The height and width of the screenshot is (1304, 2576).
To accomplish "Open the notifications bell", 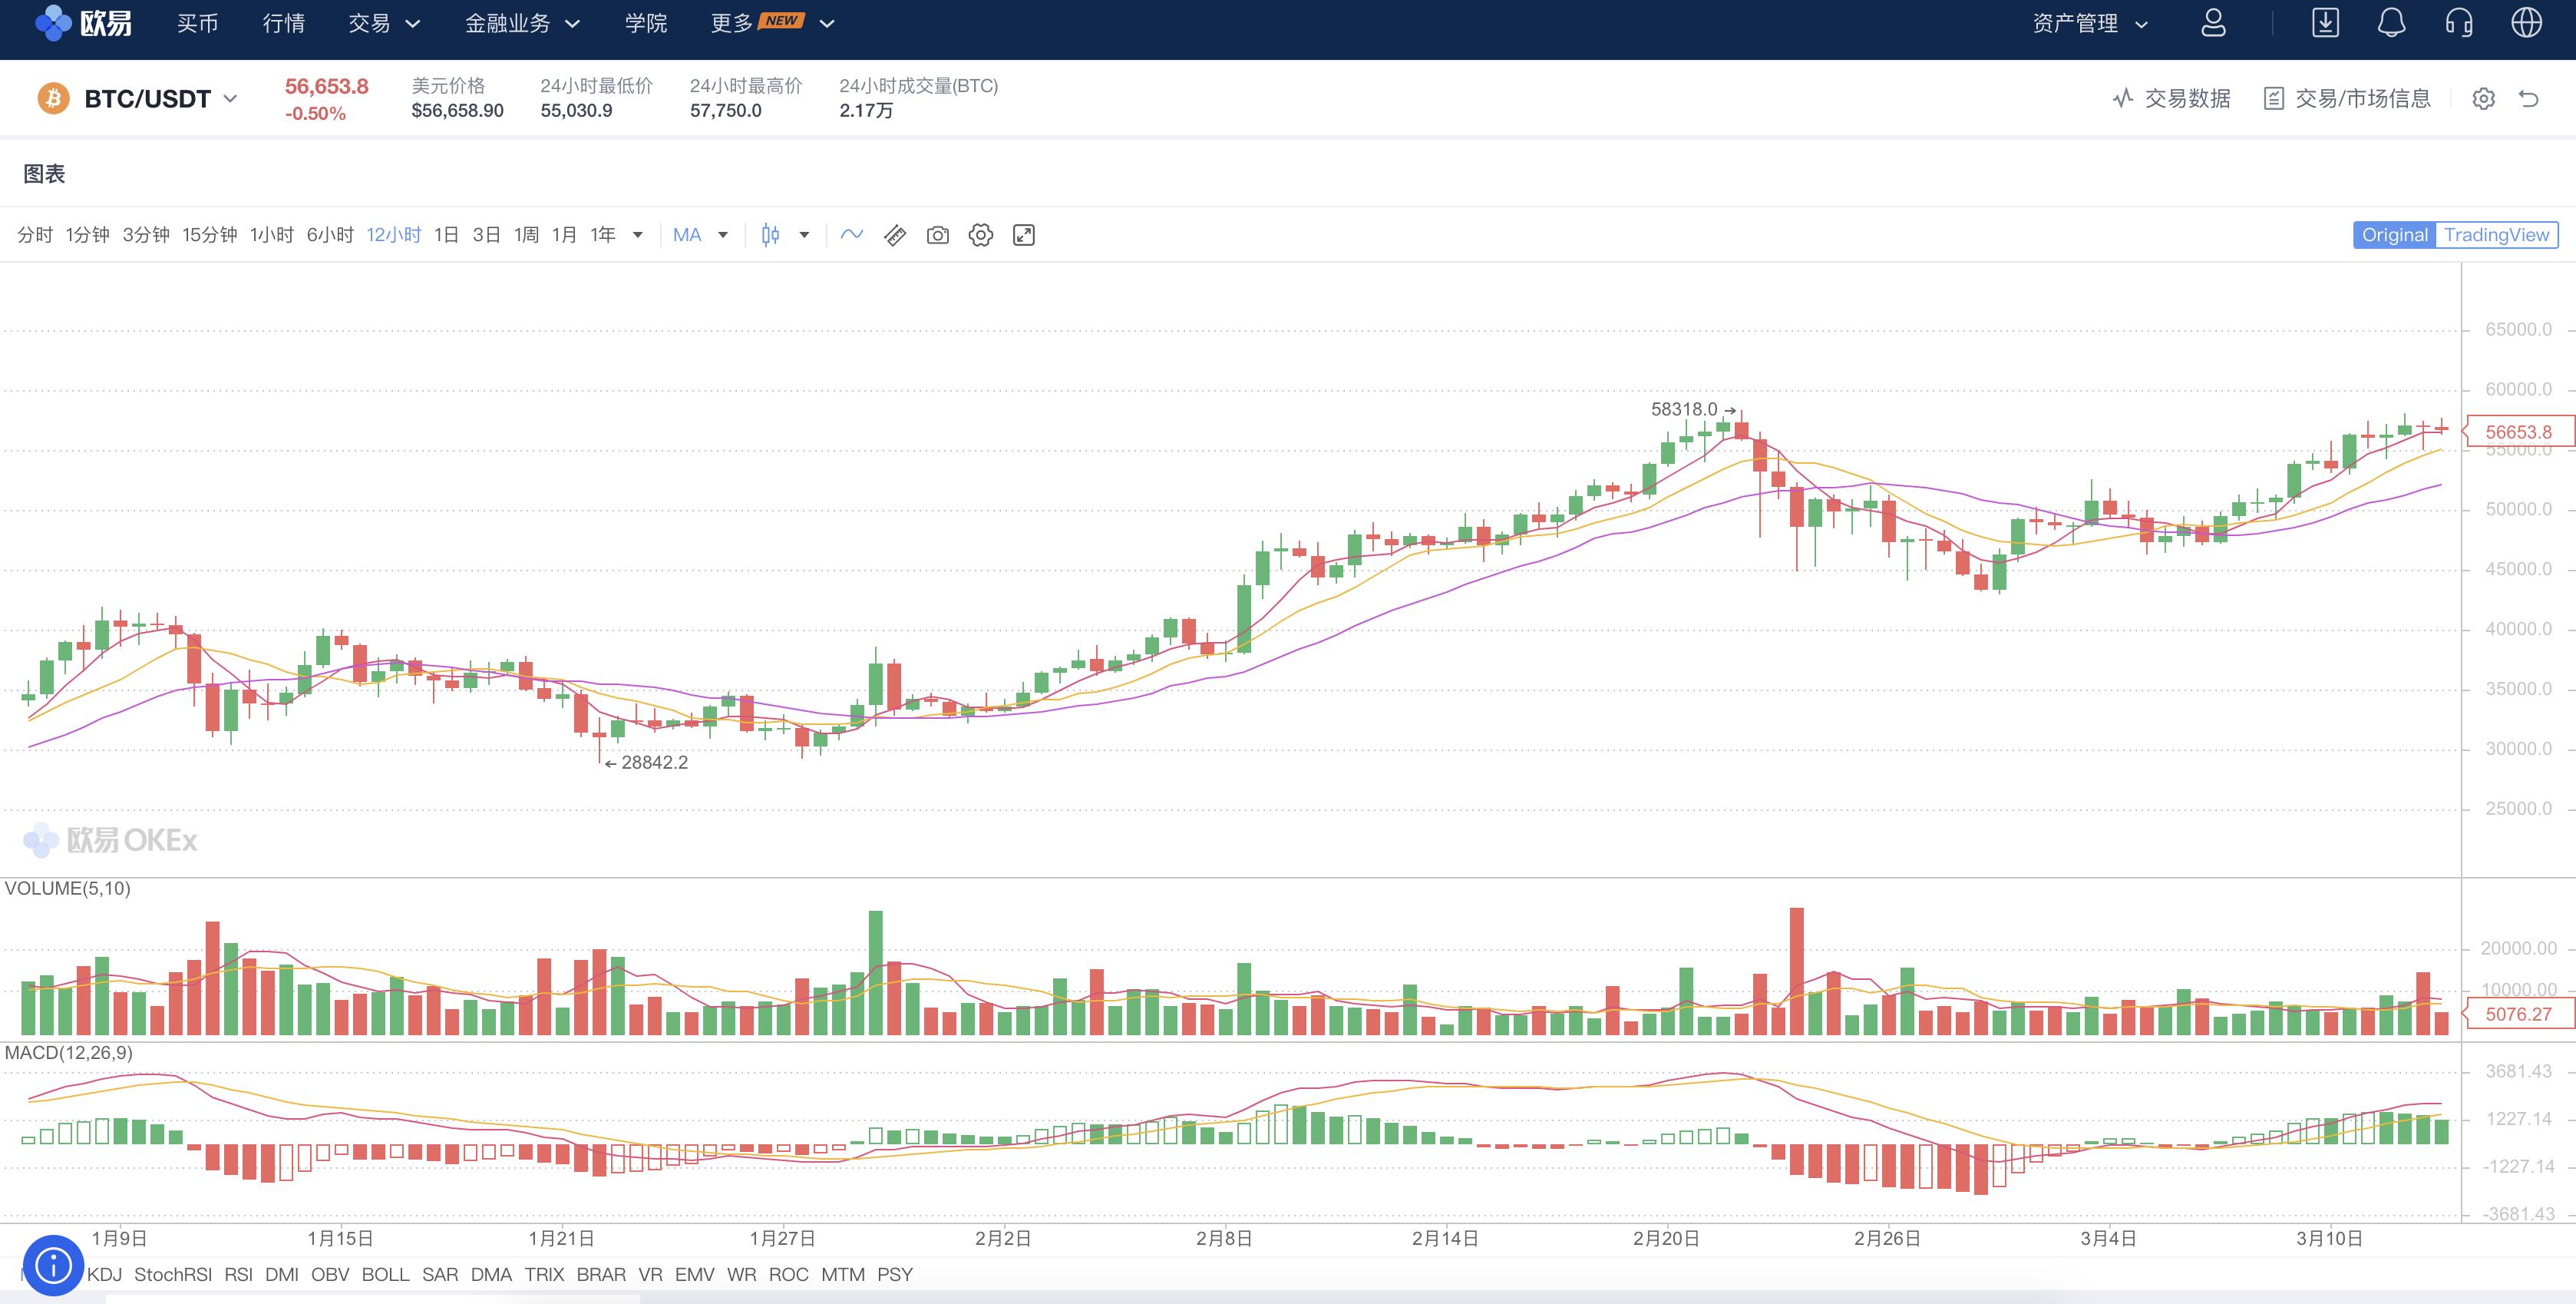I will (x=2391, y=23).
